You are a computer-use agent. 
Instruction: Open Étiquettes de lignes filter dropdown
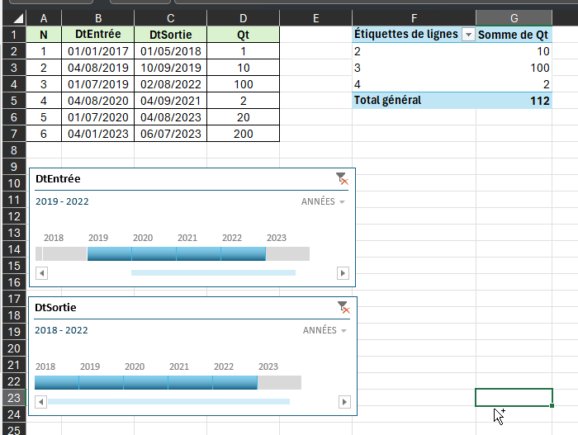[x=468, y=35]
